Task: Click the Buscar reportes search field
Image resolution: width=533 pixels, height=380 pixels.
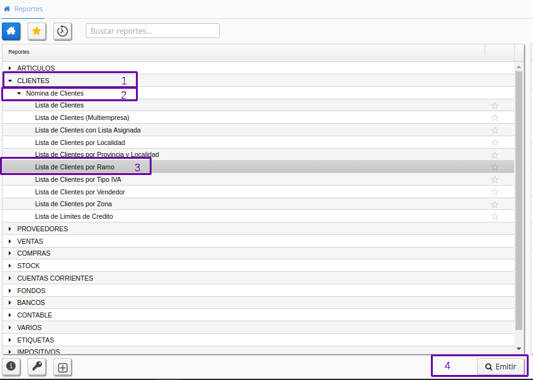Action: click(x=153, y=31)
